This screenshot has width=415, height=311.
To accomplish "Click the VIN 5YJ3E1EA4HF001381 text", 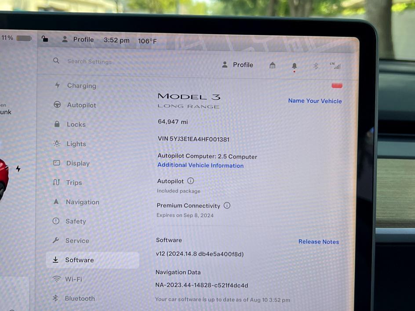I will click(x=193, y=139).
